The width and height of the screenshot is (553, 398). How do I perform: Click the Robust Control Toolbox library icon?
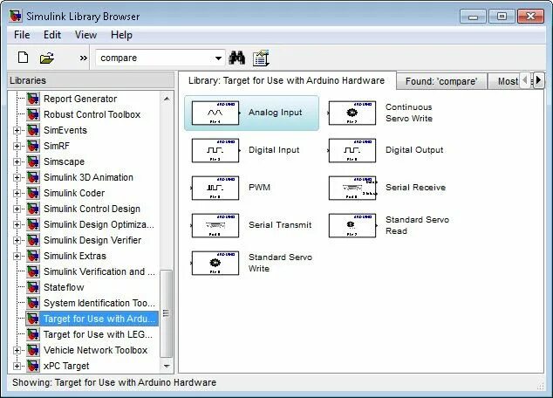pos(33,114)
